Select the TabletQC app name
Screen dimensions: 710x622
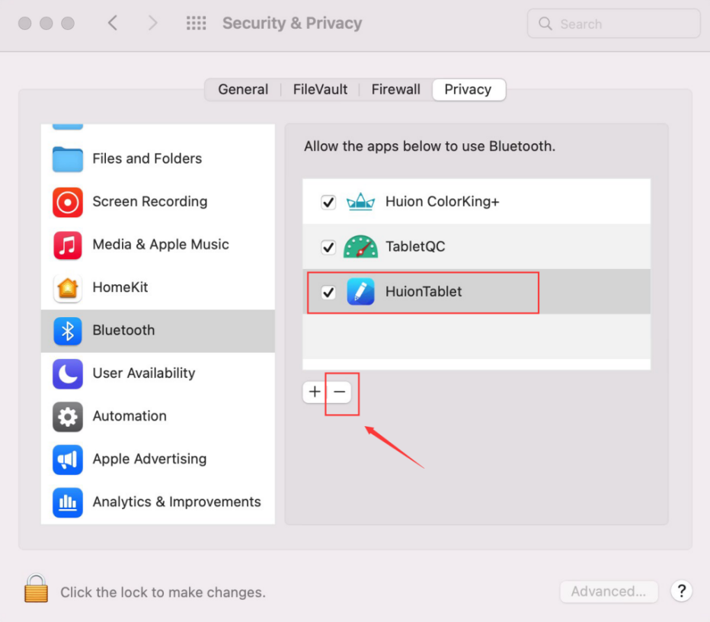[415, 246]
